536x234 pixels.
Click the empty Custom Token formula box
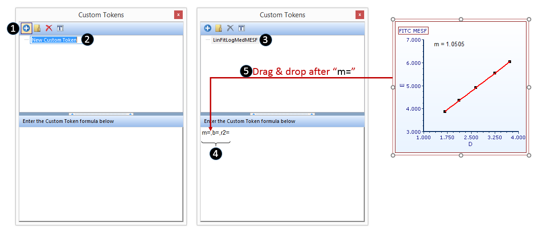coord(101,175)
